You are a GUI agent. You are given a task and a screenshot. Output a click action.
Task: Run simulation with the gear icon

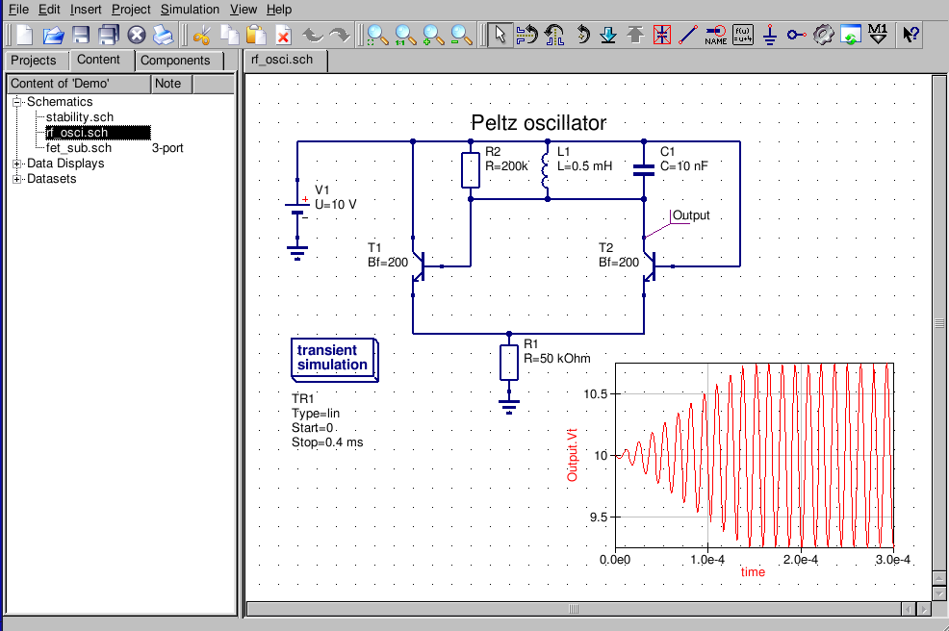tap(823, 36)
